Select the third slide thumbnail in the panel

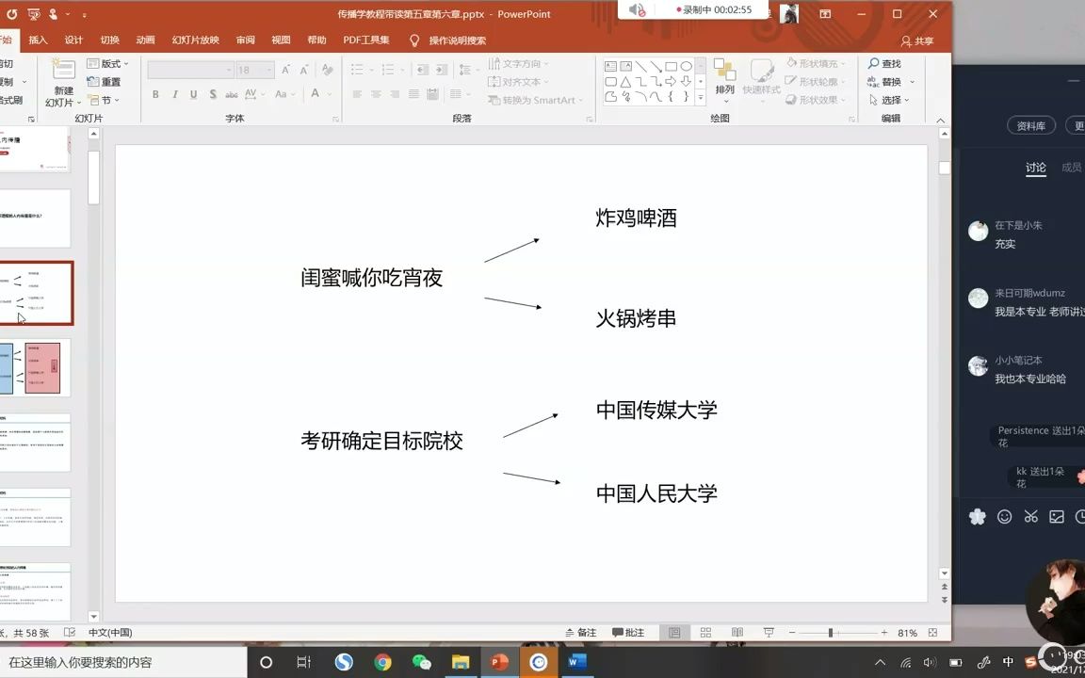(x=37, y=292)
